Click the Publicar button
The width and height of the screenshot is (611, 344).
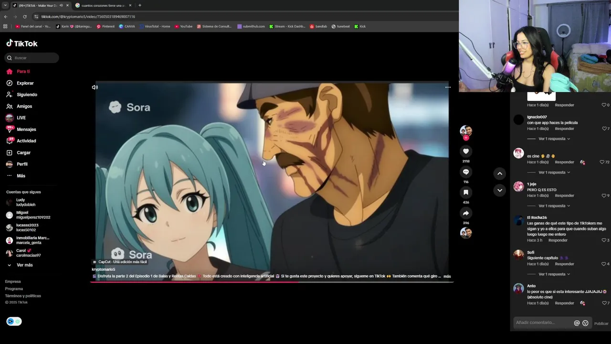click(x=601, y=323)
